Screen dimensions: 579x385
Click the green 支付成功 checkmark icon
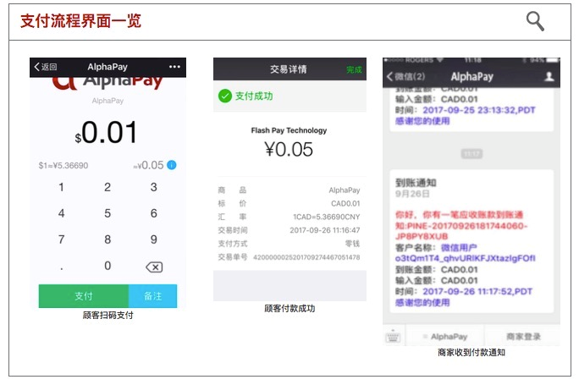click(224, 96)
